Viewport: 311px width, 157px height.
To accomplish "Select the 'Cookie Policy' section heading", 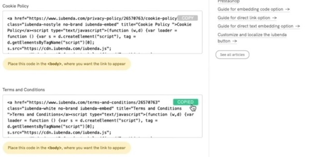I will [x=16, y=6].
